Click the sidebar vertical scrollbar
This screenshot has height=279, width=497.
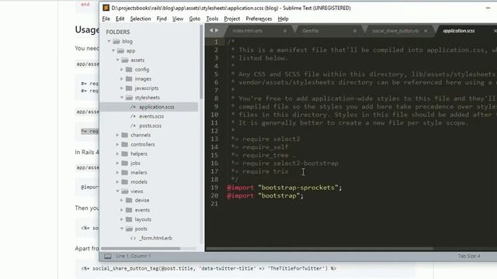click(201, 63)
